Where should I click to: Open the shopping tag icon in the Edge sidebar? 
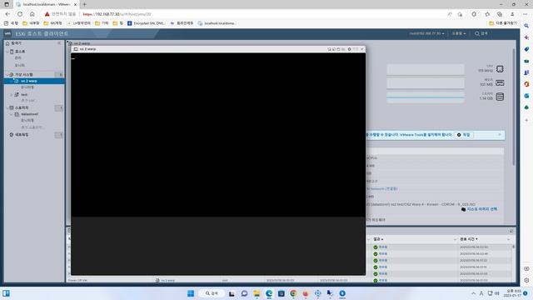(526, 49)
